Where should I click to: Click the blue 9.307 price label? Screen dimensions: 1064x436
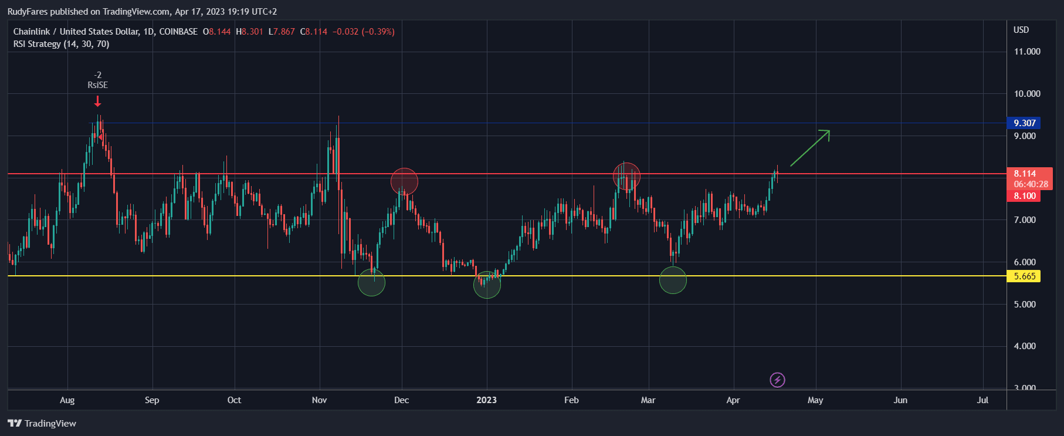coord(1024,123)
